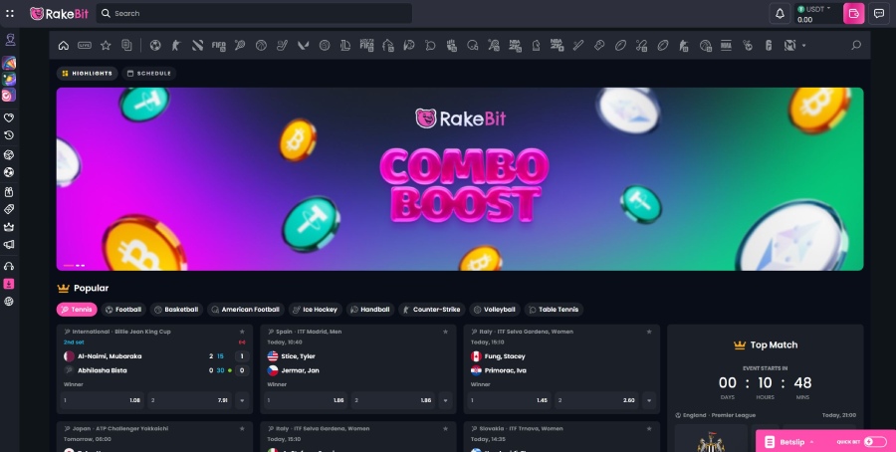Open the notifications bell

tap(780, 13)
